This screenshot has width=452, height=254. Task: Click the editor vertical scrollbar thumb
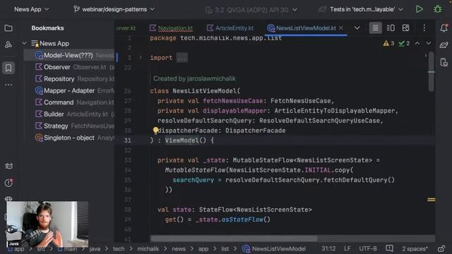[432, 71]
